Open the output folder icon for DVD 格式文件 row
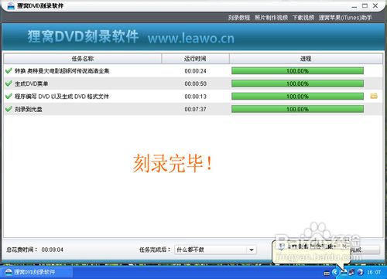Viewport: 387px width, 279px height. pyautogui.click(x=374, y=96)
